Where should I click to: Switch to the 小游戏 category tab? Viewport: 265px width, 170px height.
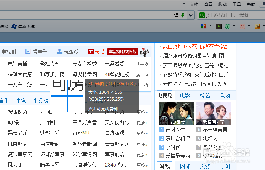[x=41, y=101]
